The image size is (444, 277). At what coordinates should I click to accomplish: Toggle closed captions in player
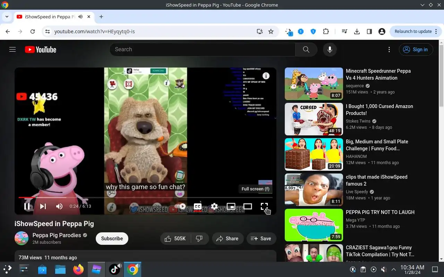click(x=198, y=206)
